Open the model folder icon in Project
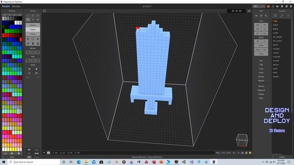The width and height of the screenshot is (294, 165). [276, 16]
